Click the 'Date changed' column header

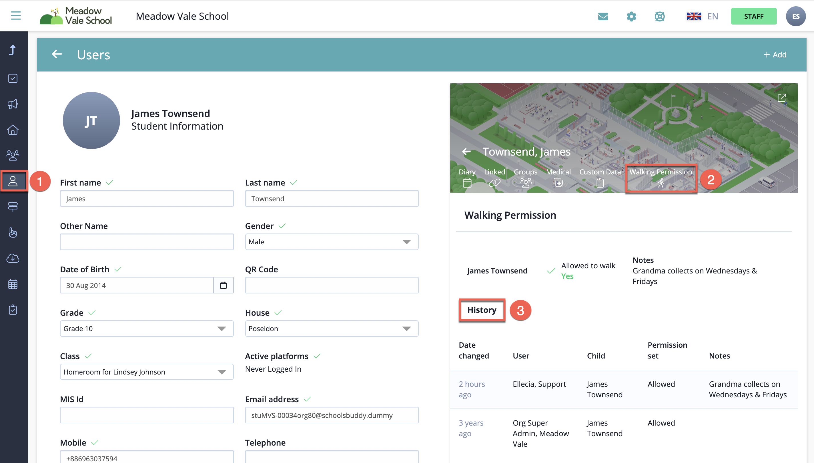(x=474, y=350)
